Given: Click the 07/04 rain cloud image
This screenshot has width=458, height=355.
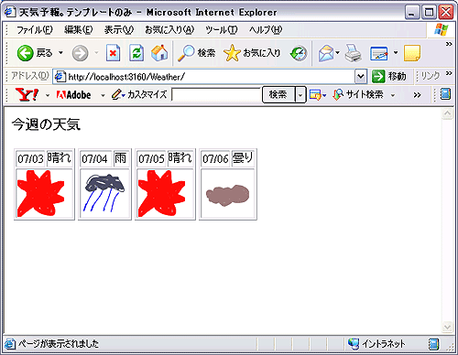Looking at the screenshot, I should coord(104,193).
